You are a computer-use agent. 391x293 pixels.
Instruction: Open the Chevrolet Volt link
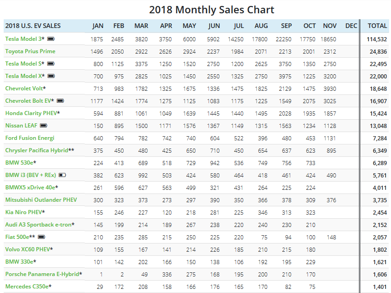tap(24, 88)
